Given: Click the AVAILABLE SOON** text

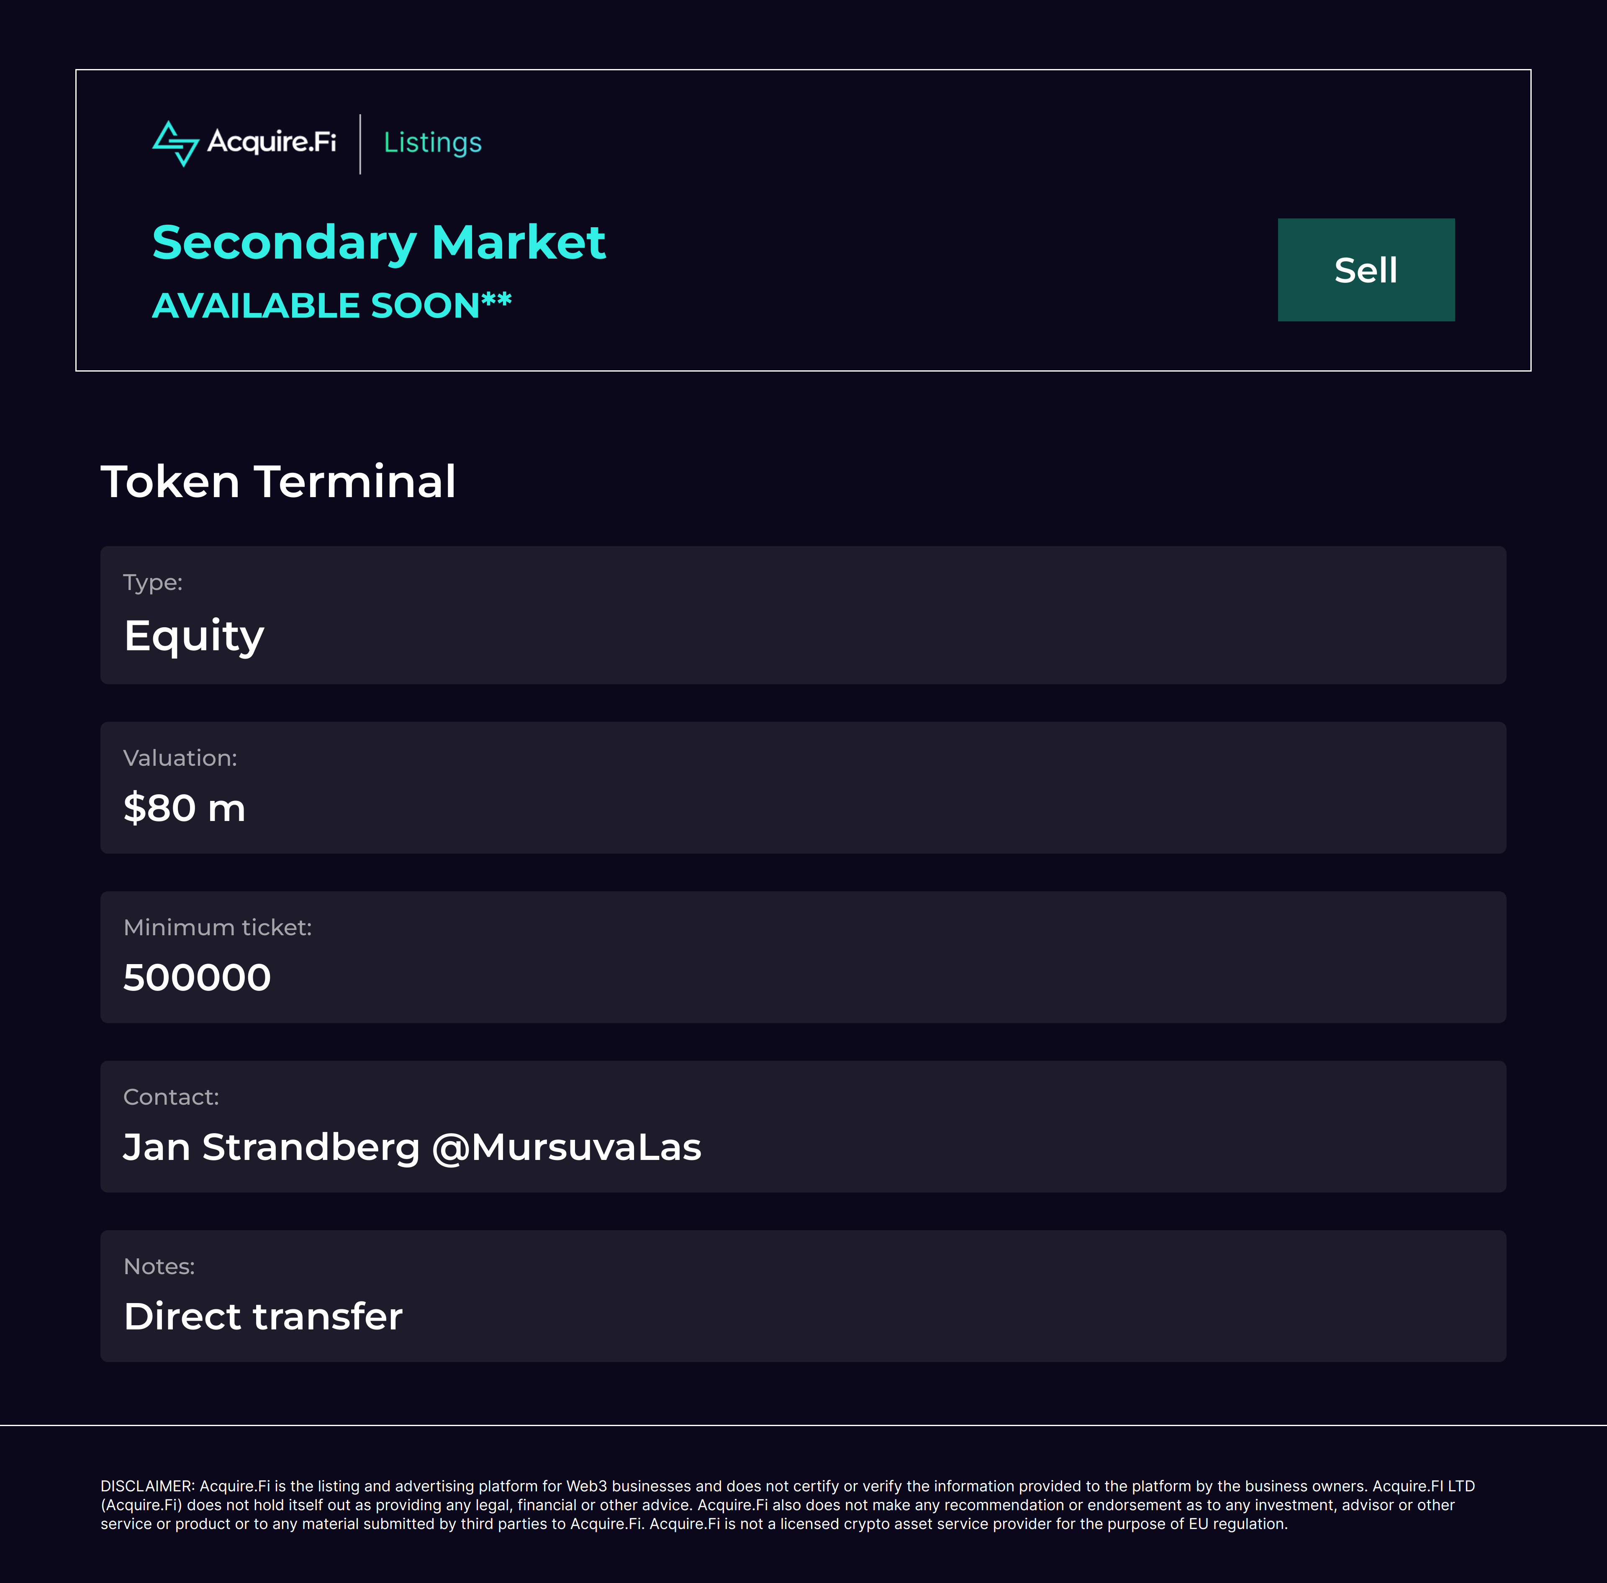Looking at the screenshot, I should coord(332,306).
